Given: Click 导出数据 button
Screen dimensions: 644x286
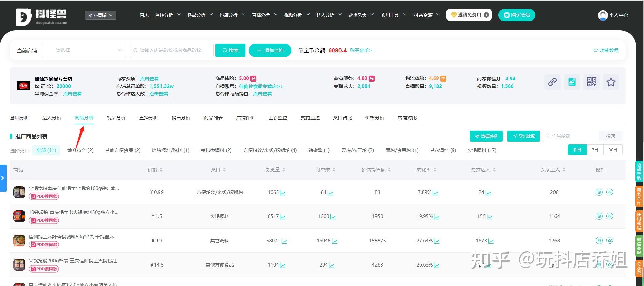Looking at the screenshot, I should click(x=524, y=136).
